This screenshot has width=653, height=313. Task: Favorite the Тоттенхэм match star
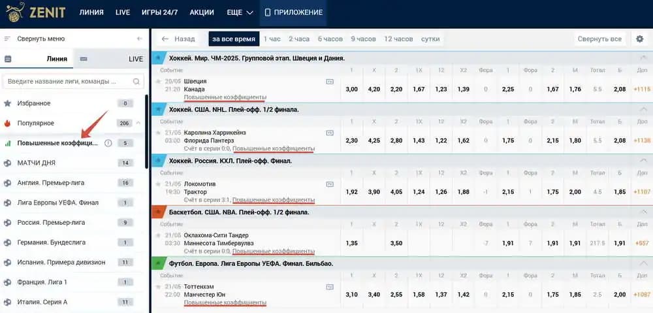point(158,287)
